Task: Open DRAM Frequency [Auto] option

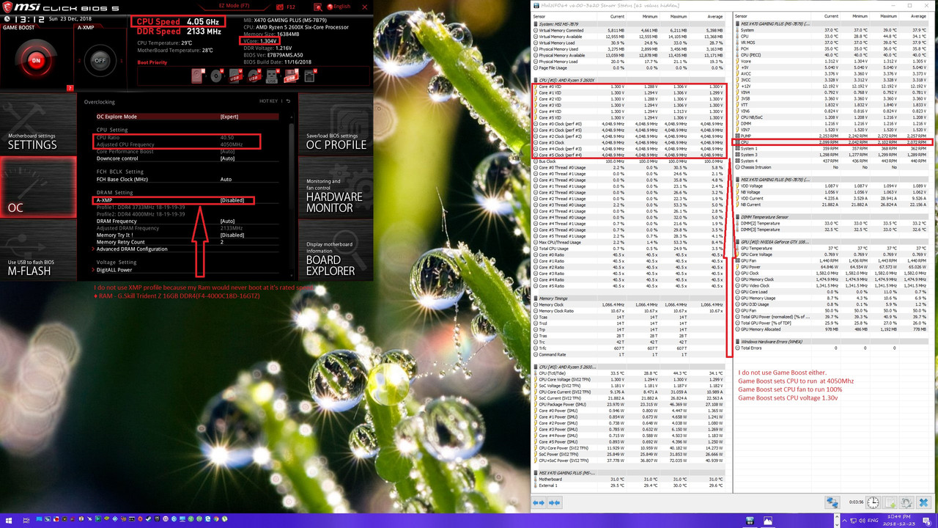Action: click(186, 221)
